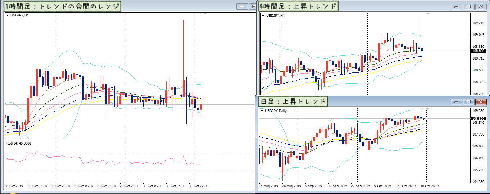This screenshot has height=194, width=490.
Task: Click the 107.700 price level on Daily axis
Action: click(x=478, y=134)
